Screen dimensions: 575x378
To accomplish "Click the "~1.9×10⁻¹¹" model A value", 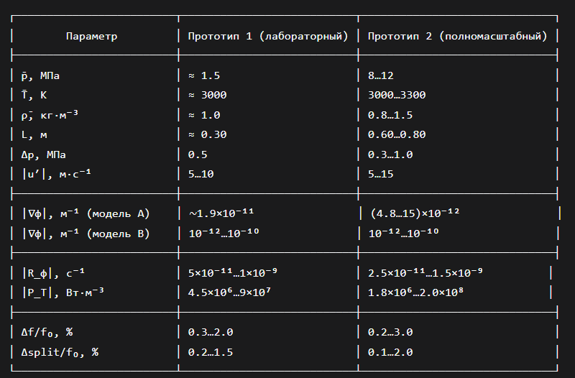I will click(221, 213).
